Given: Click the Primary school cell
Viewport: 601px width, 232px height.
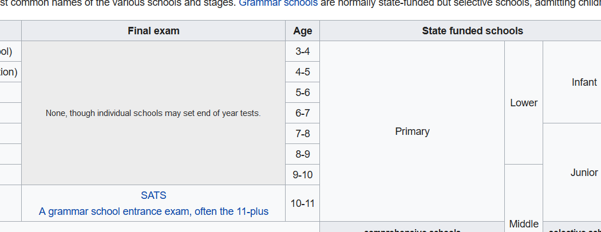Looking at the screenshot, I should click(412, 131).
